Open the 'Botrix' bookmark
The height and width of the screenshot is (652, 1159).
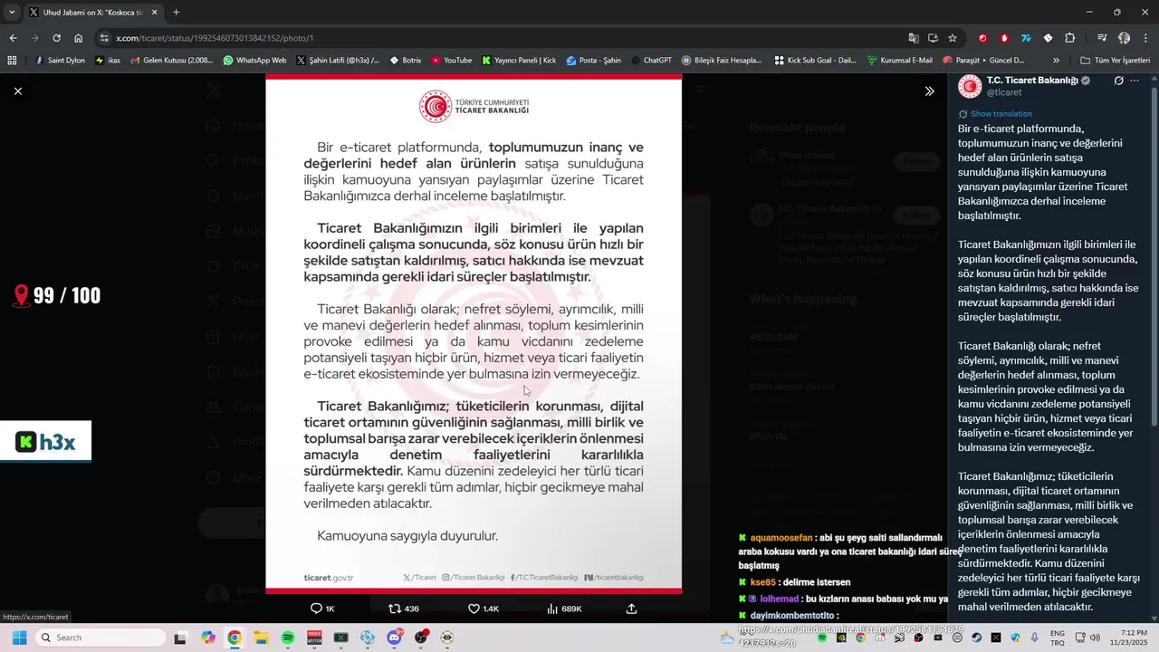(405, 61)
